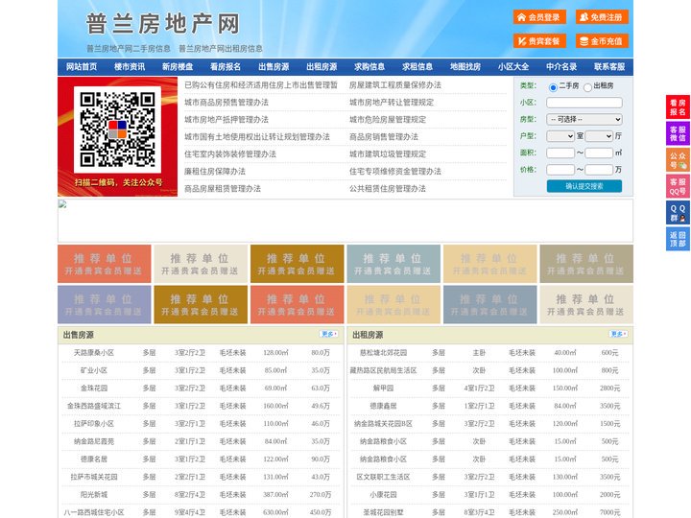691x518 pixels.
Task: Open 联系客服 in navigation
Action: pos(609,67)
